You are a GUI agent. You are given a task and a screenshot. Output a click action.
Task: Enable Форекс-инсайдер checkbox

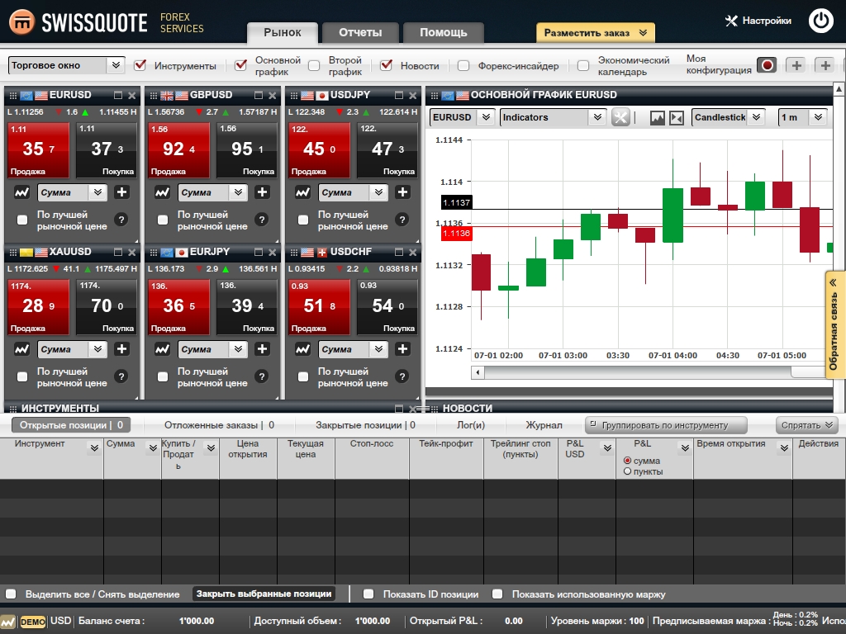coord(463,65)
